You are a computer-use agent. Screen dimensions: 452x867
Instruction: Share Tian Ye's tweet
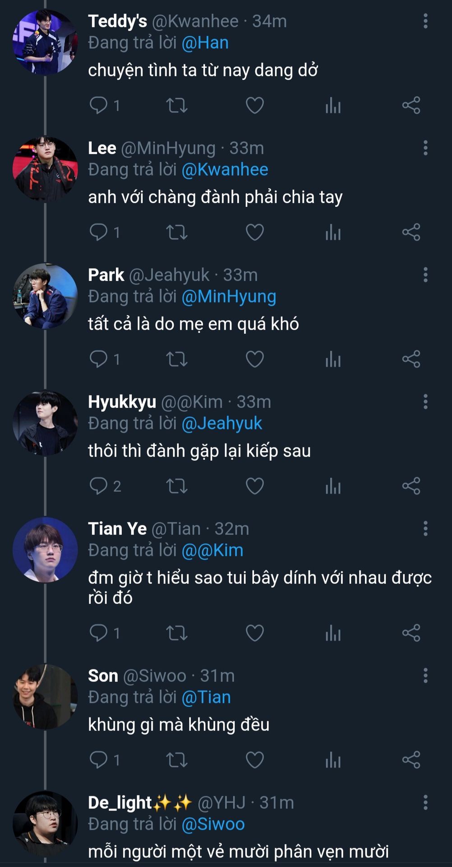click(x=411, y=633)
